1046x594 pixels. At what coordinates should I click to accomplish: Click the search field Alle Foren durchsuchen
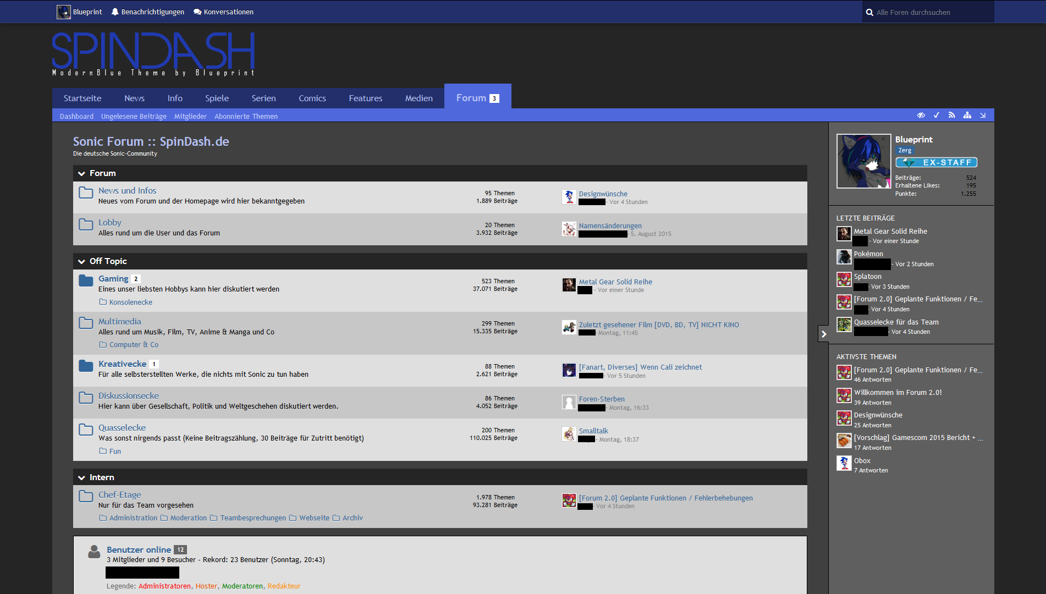point(928,12)
